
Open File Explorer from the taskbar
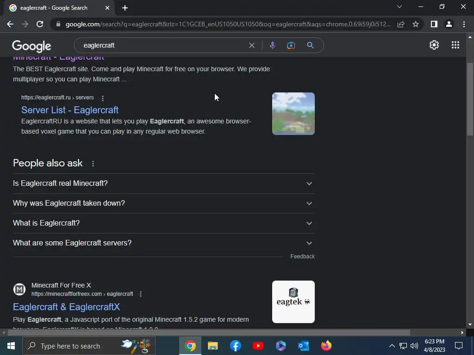tap(213, 346)
